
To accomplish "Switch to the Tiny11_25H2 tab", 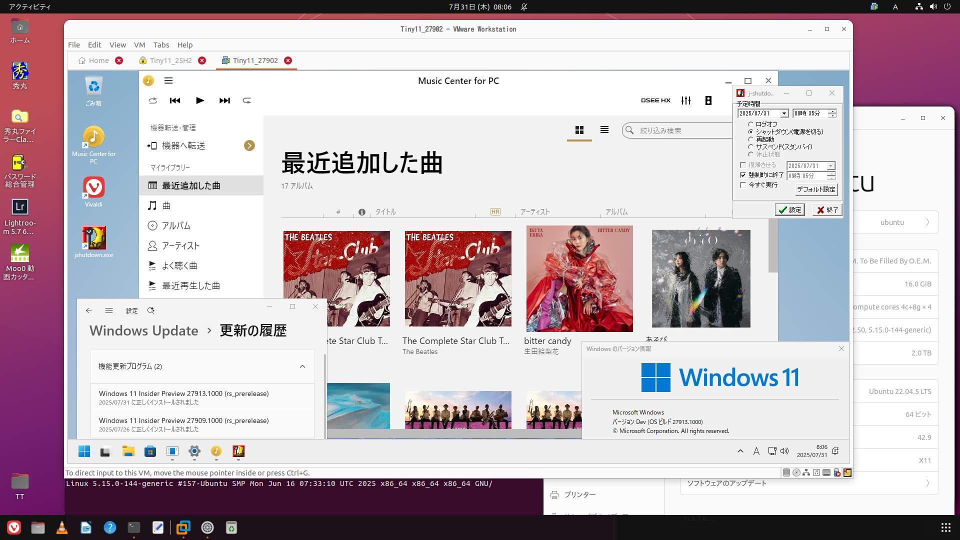I will 170,60.
